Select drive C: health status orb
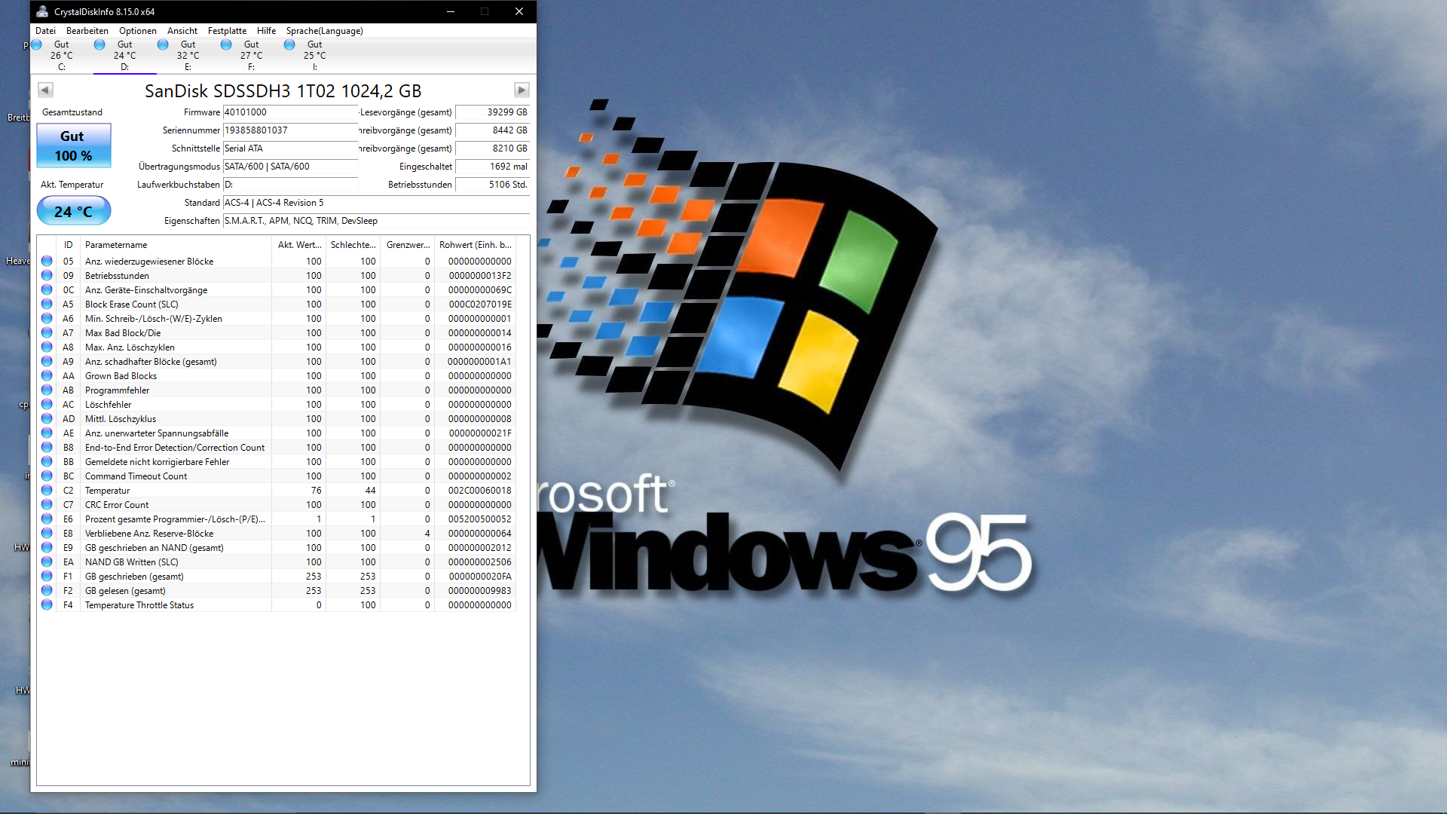This screenshot has height=814, width=1447. [36, 44]
